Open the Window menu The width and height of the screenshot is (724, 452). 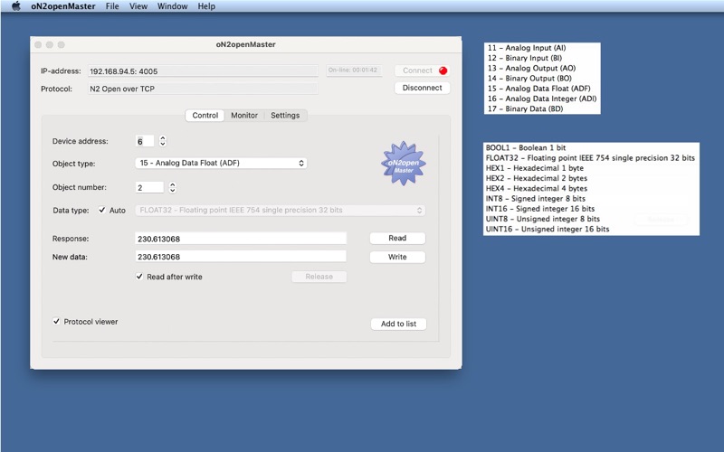tap(172, 6)
